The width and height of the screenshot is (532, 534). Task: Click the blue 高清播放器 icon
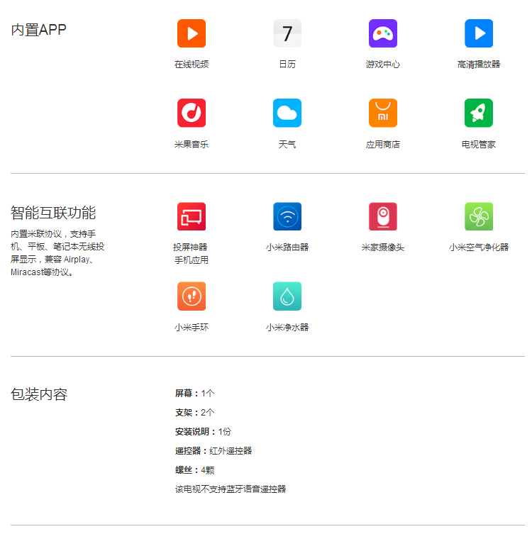pyautogui.click(x=479, y=33)
